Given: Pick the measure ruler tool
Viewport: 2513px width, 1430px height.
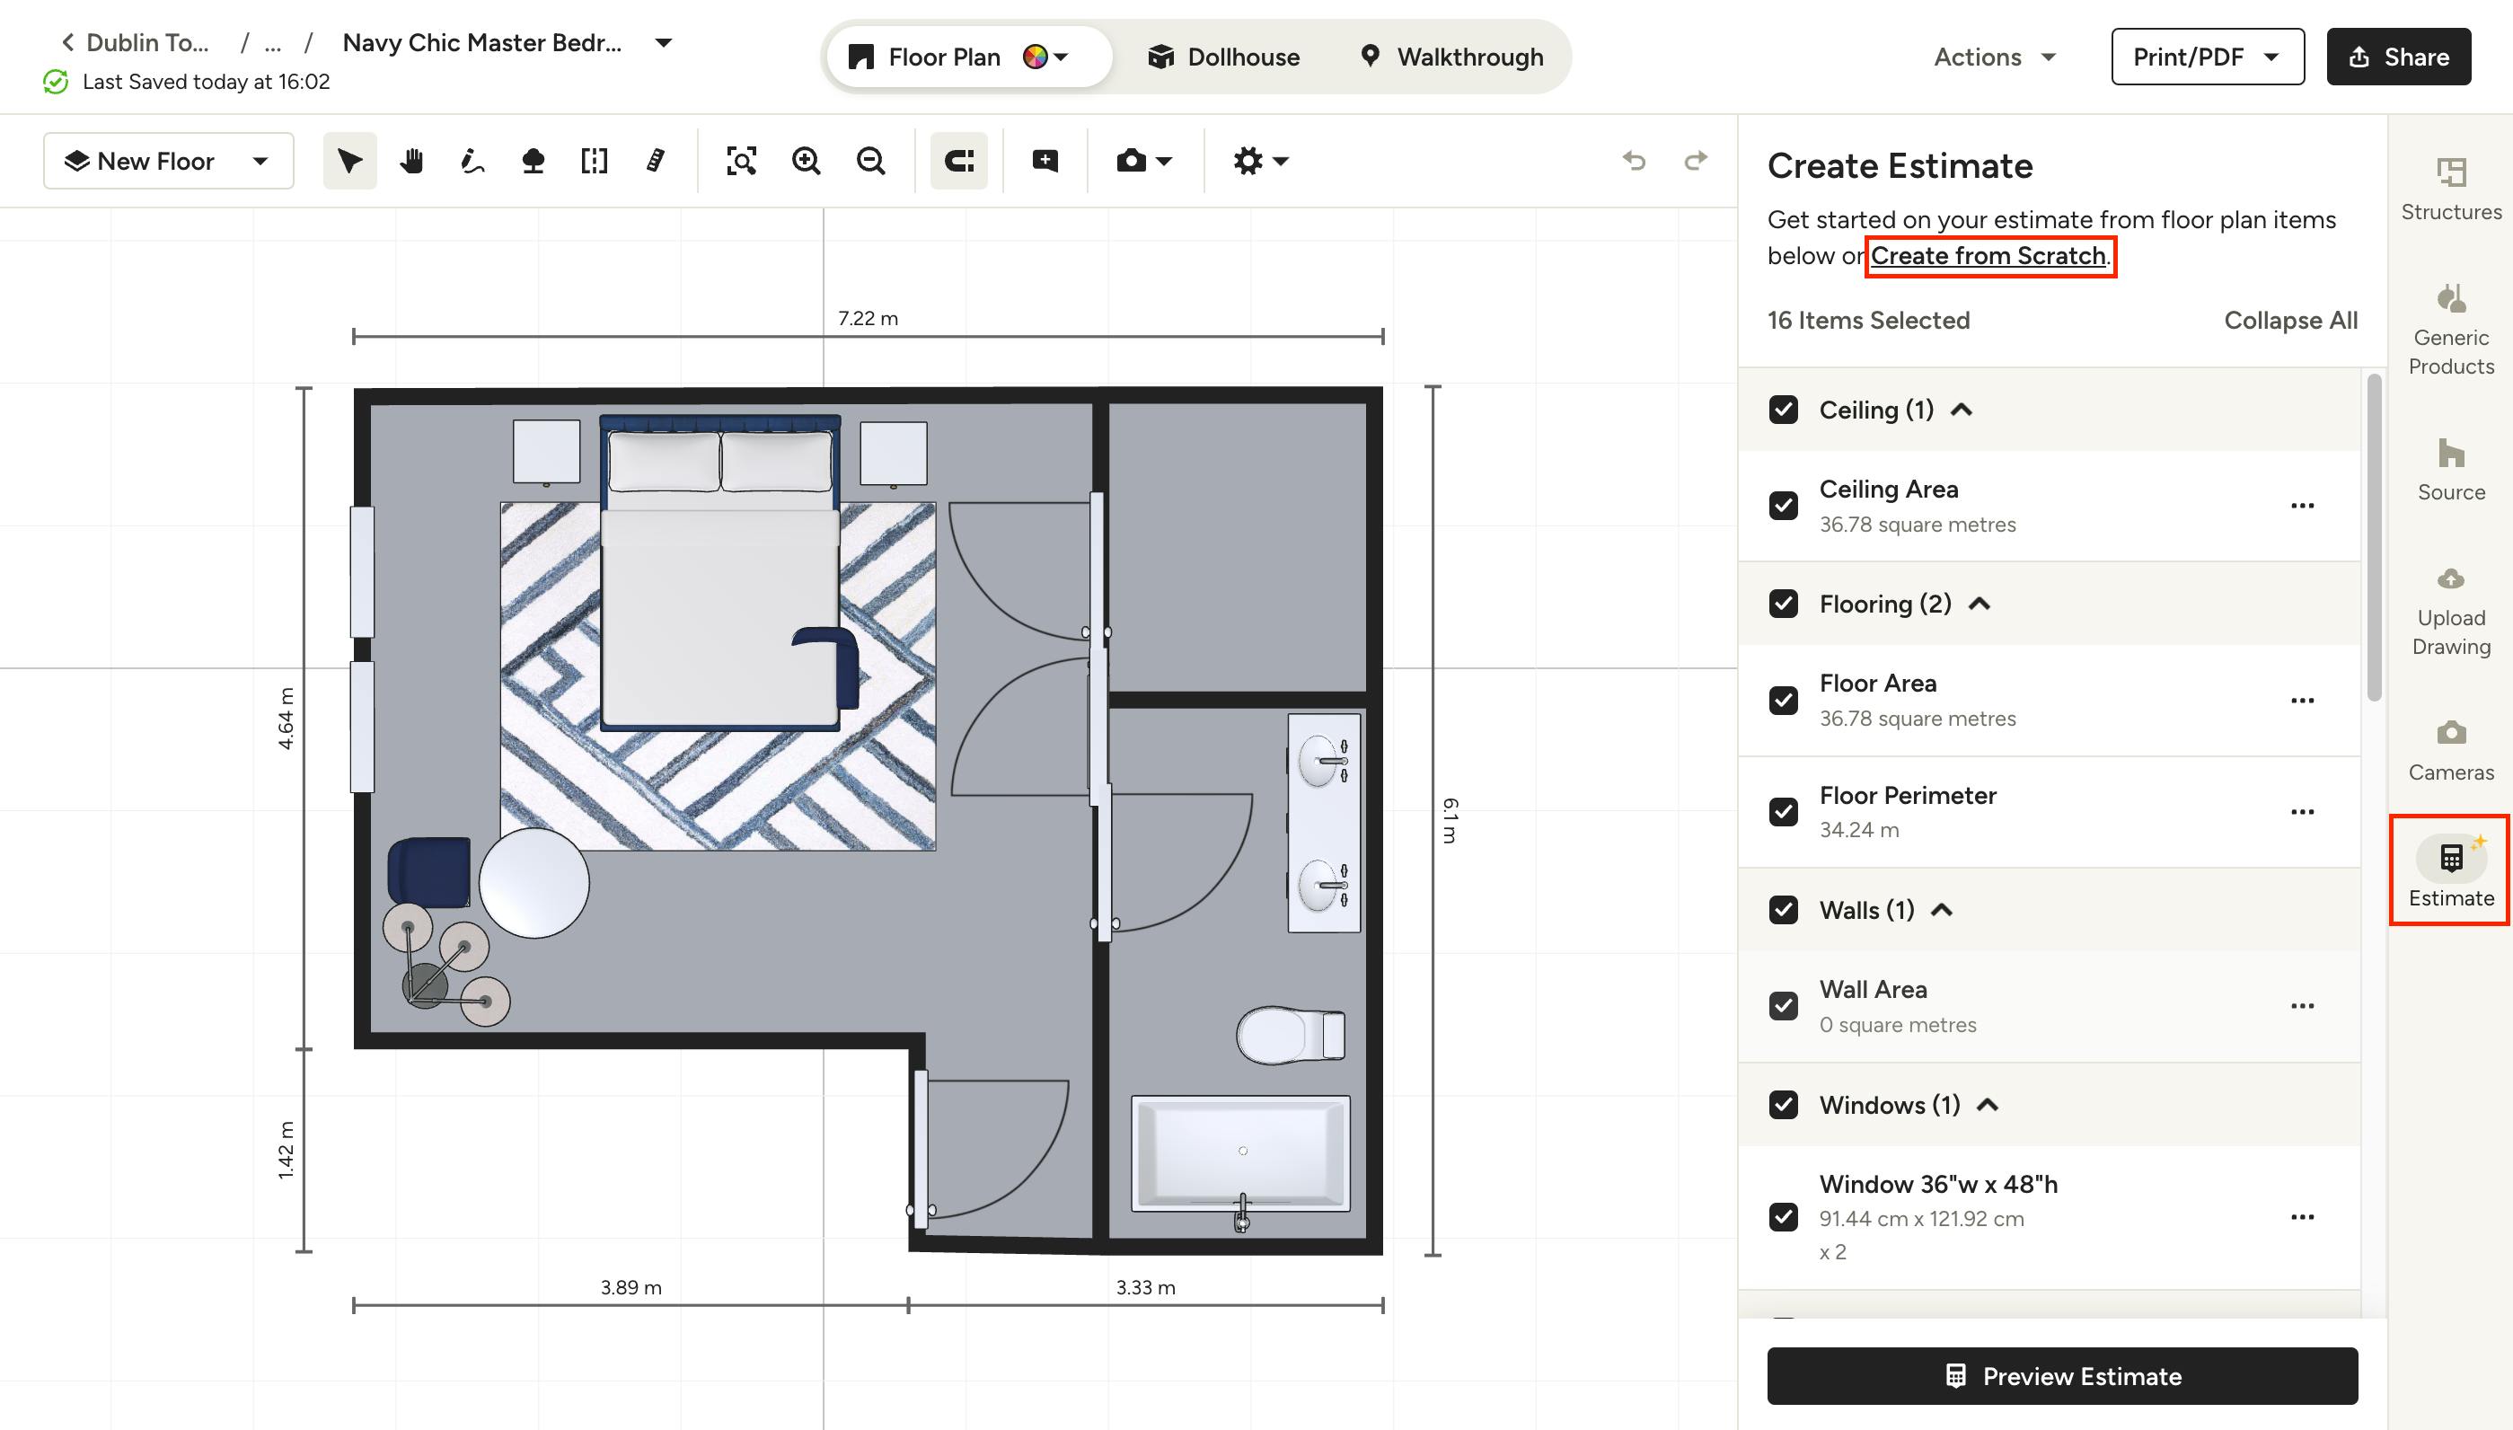Looking at the screenshot, I should [x=655, y=161].
